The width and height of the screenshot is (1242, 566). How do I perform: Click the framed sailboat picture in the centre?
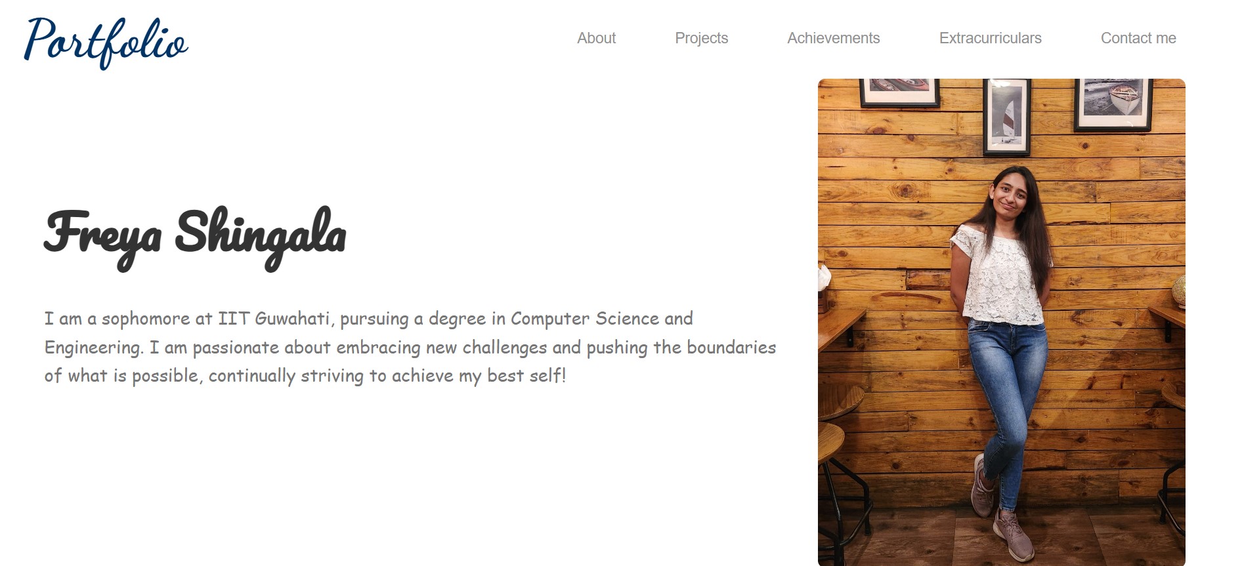coord(1006,117)
